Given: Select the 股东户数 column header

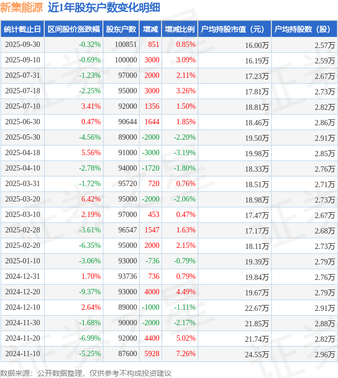Looking at the screenshot, I should coord(121,29).
